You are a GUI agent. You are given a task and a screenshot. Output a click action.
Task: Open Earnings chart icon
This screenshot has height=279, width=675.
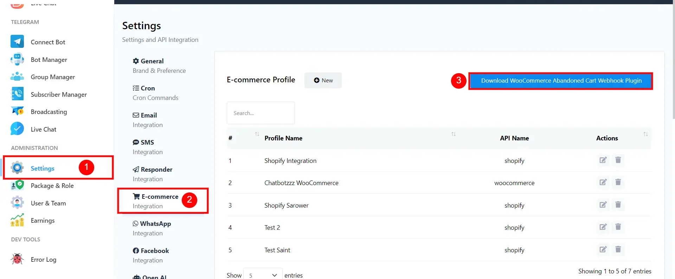coord(17,220)
